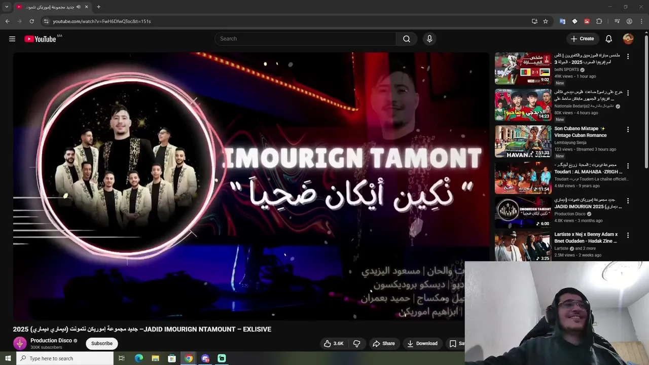Click the Production Disco channel name
This screenshot has width=649, height=365.
tap(51, 341)
